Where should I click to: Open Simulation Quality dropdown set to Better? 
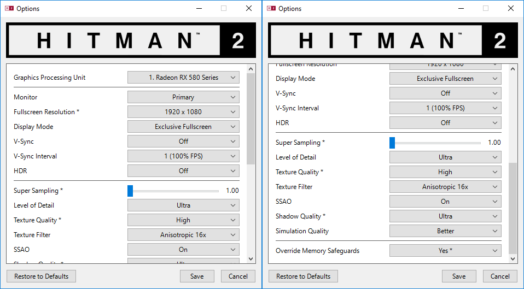tap(445, 231)
